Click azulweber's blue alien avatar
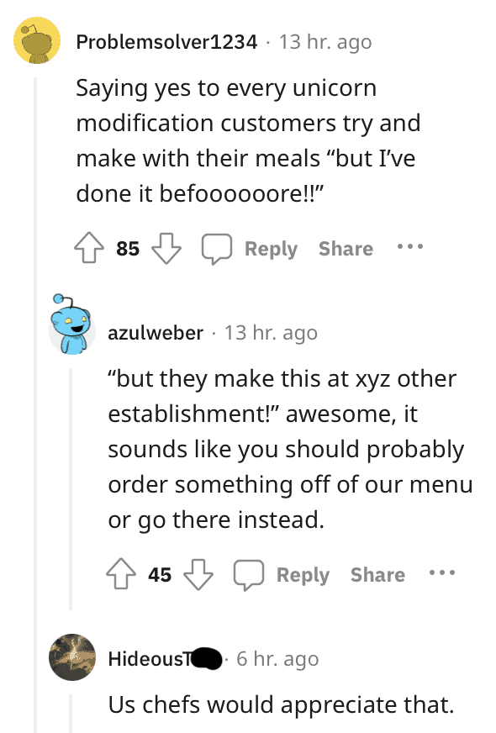 tap(71, 328)
